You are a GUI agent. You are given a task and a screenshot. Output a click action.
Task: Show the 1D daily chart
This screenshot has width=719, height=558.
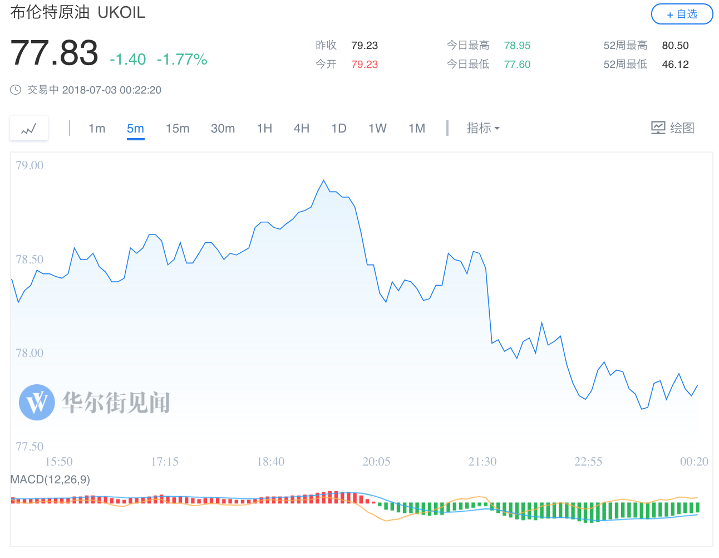click(339, 129)
